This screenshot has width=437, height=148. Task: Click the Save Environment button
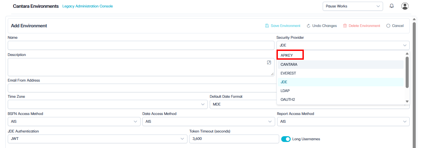tap(283, 26)
